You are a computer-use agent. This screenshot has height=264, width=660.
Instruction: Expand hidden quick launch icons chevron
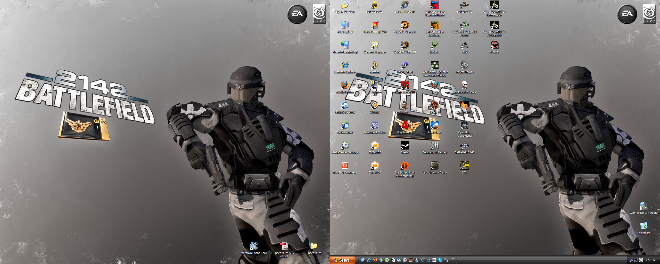453,259
